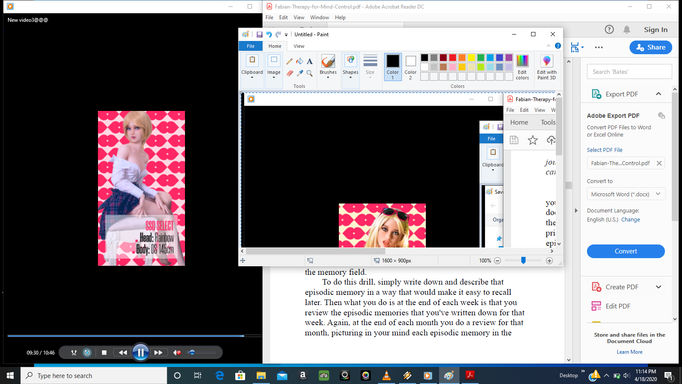682x384 pixels.
Task: Click Change document language link
Action: 630,220
